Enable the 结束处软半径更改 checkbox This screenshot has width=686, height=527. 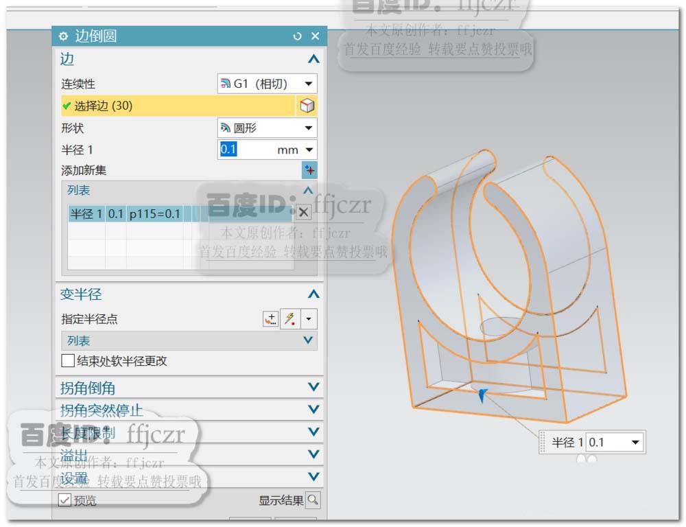(67, 360)
